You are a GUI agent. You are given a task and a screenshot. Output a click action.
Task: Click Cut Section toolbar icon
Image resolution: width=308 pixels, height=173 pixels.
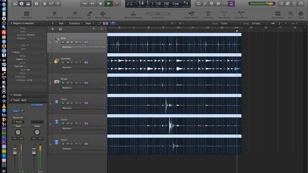(x=208, y=13)
